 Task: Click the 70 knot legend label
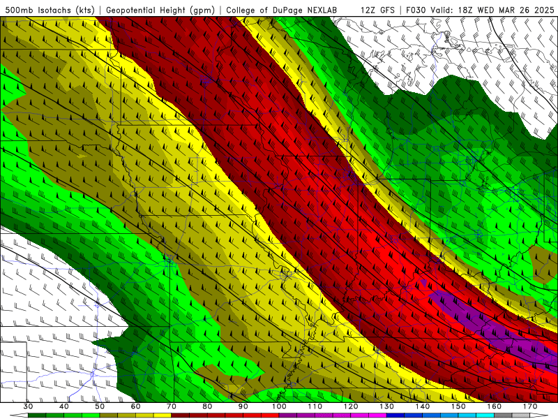pos(172,406)
